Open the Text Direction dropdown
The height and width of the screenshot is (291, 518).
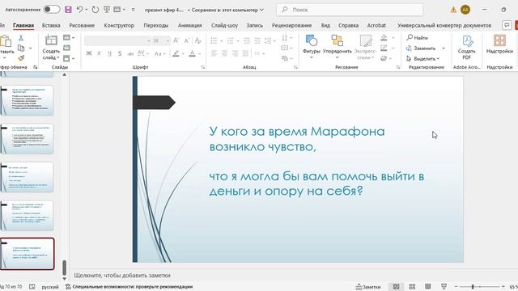tap(287, 38)
